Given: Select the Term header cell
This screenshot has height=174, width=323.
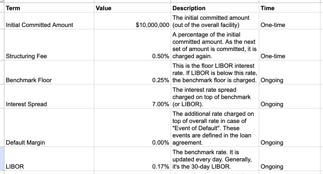Looking at the screenshot, I should (13, 8).
